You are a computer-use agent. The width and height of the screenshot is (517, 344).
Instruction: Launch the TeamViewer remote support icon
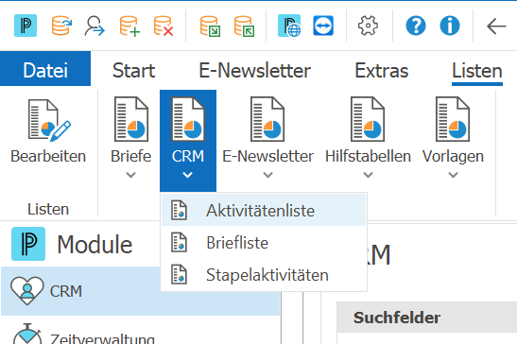tap(323, 26)
